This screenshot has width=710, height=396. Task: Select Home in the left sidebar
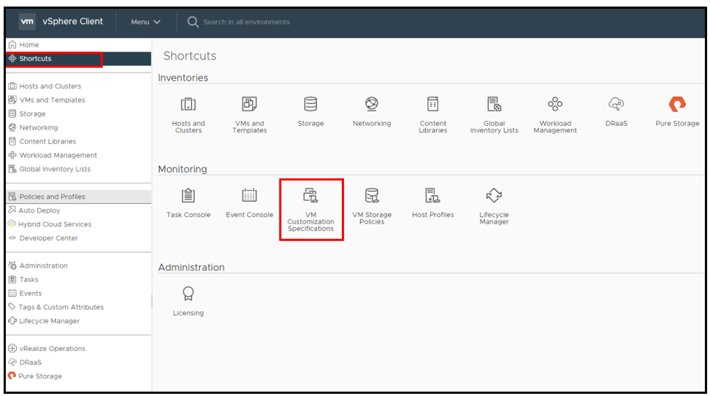29,44
